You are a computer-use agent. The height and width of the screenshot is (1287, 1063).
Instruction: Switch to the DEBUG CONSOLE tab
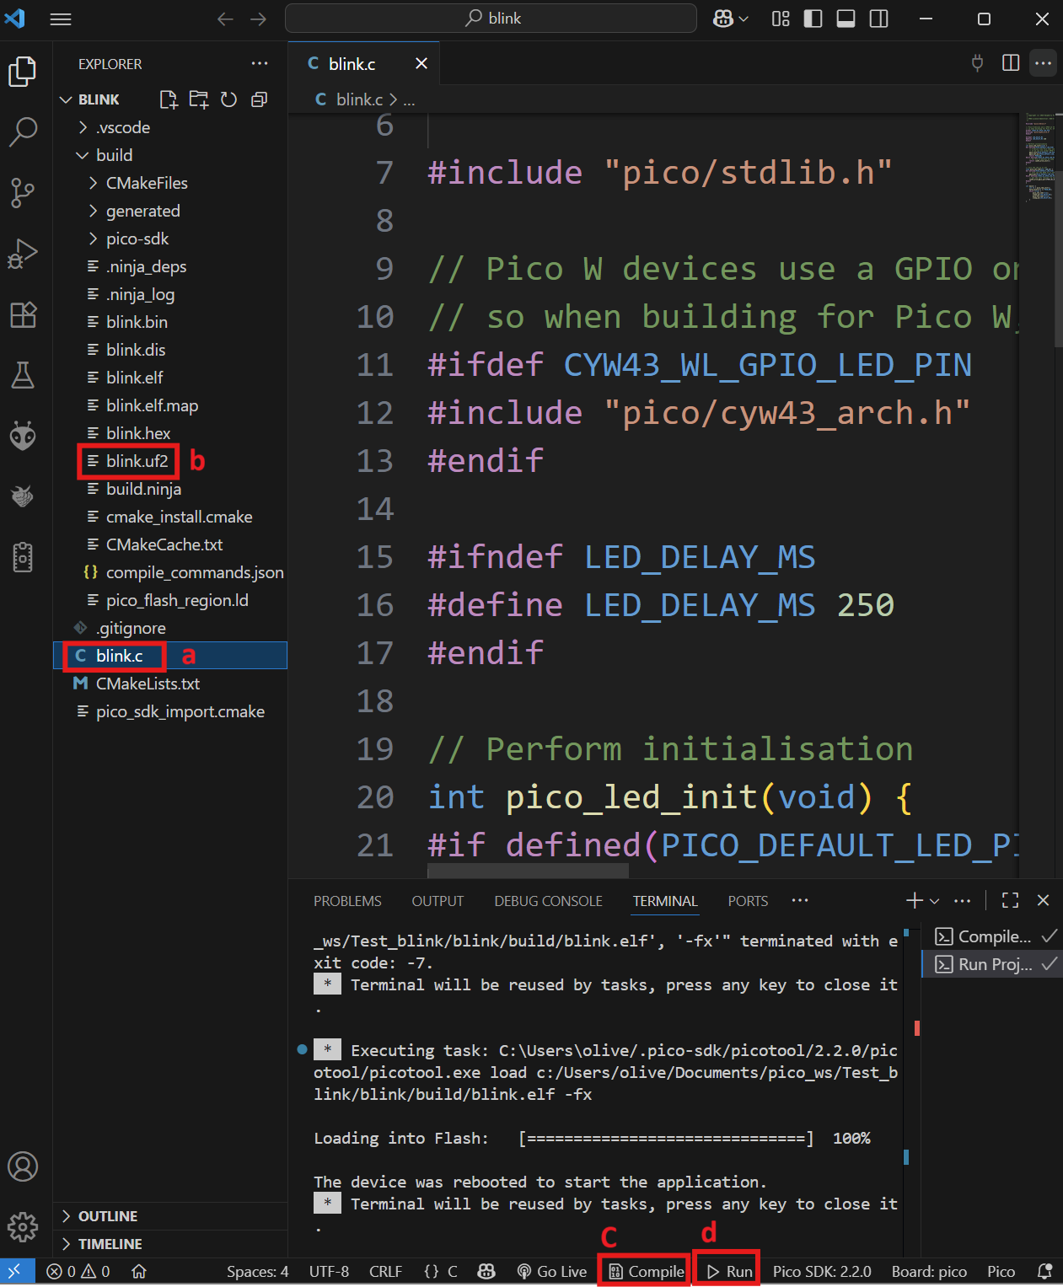(x=548, y=900)
